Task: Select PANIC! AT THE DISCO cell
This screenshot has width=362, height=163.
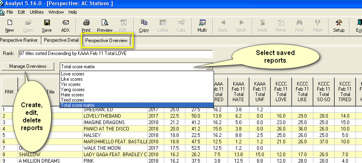Action: pos(115,128)
